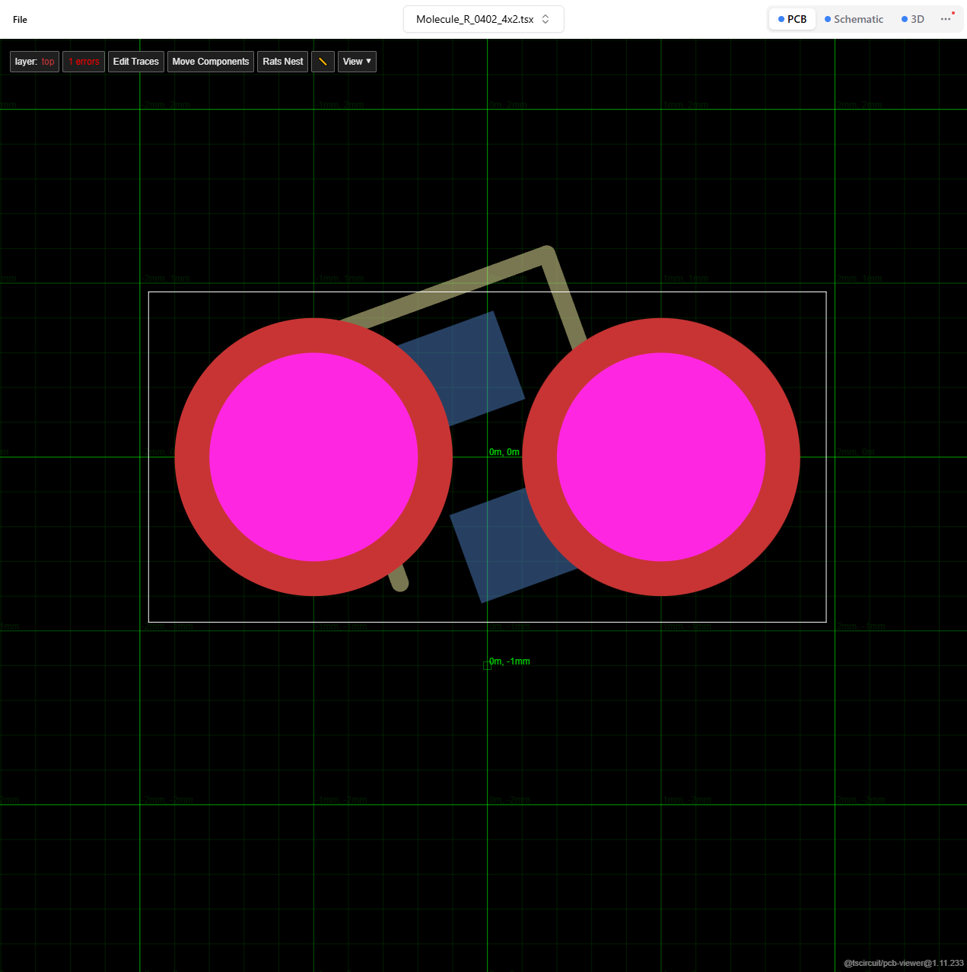Viewport: 967px width, 972px height.
Task: Enable Edit Traces mode
Action: tap(136, 62)
